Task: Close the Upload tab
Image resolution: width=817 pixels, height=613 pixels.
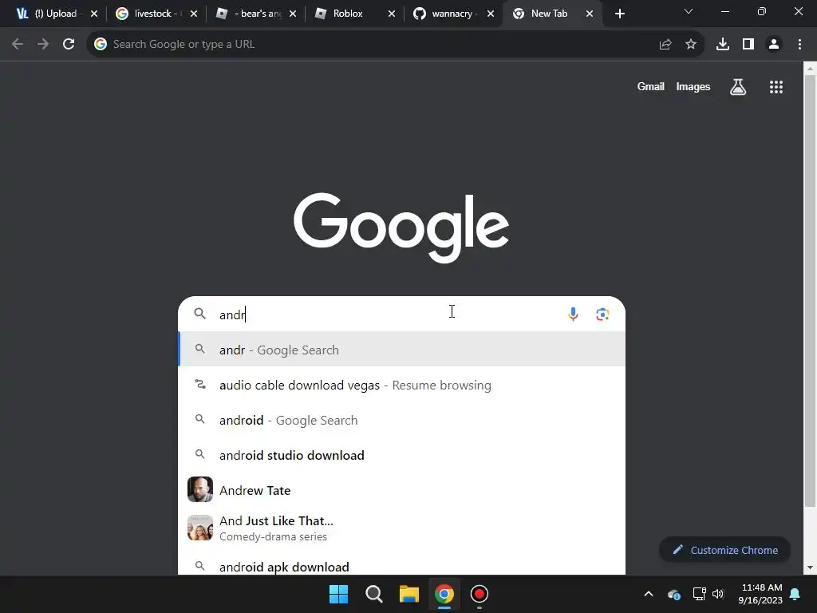Action: [x=94, y=14]
